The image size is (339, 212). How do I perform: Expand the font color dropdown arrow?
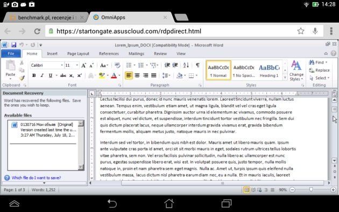coord(119,75)
